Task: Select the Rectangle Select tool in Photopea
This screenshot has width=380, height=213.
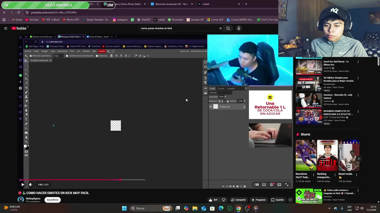Action: [26, 65]
